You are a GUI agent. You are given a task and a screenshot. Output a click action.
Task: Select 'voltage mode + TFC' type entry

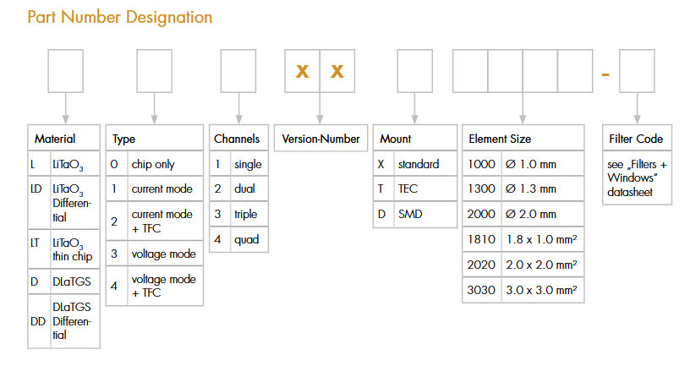tap(153, 287)
